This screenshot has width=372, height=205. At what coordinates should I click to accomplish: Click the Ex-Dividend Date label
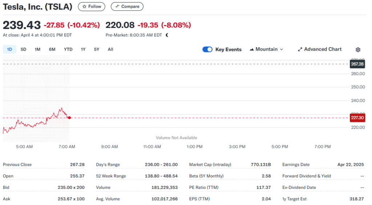[299, 188]
